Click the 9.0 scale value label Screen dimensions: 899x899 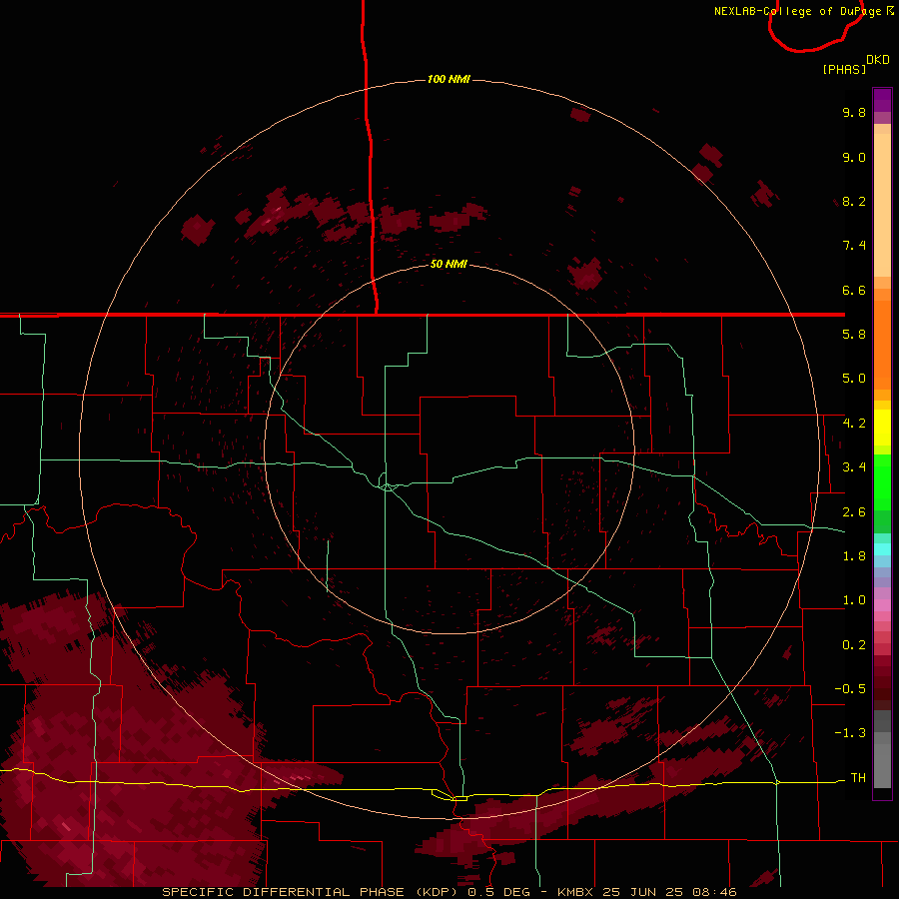point(854,157)
